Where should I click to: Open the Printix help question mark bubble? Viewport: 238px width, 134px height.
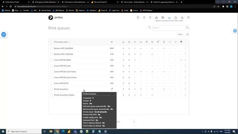pyautogui.click(x=235, y=31)
